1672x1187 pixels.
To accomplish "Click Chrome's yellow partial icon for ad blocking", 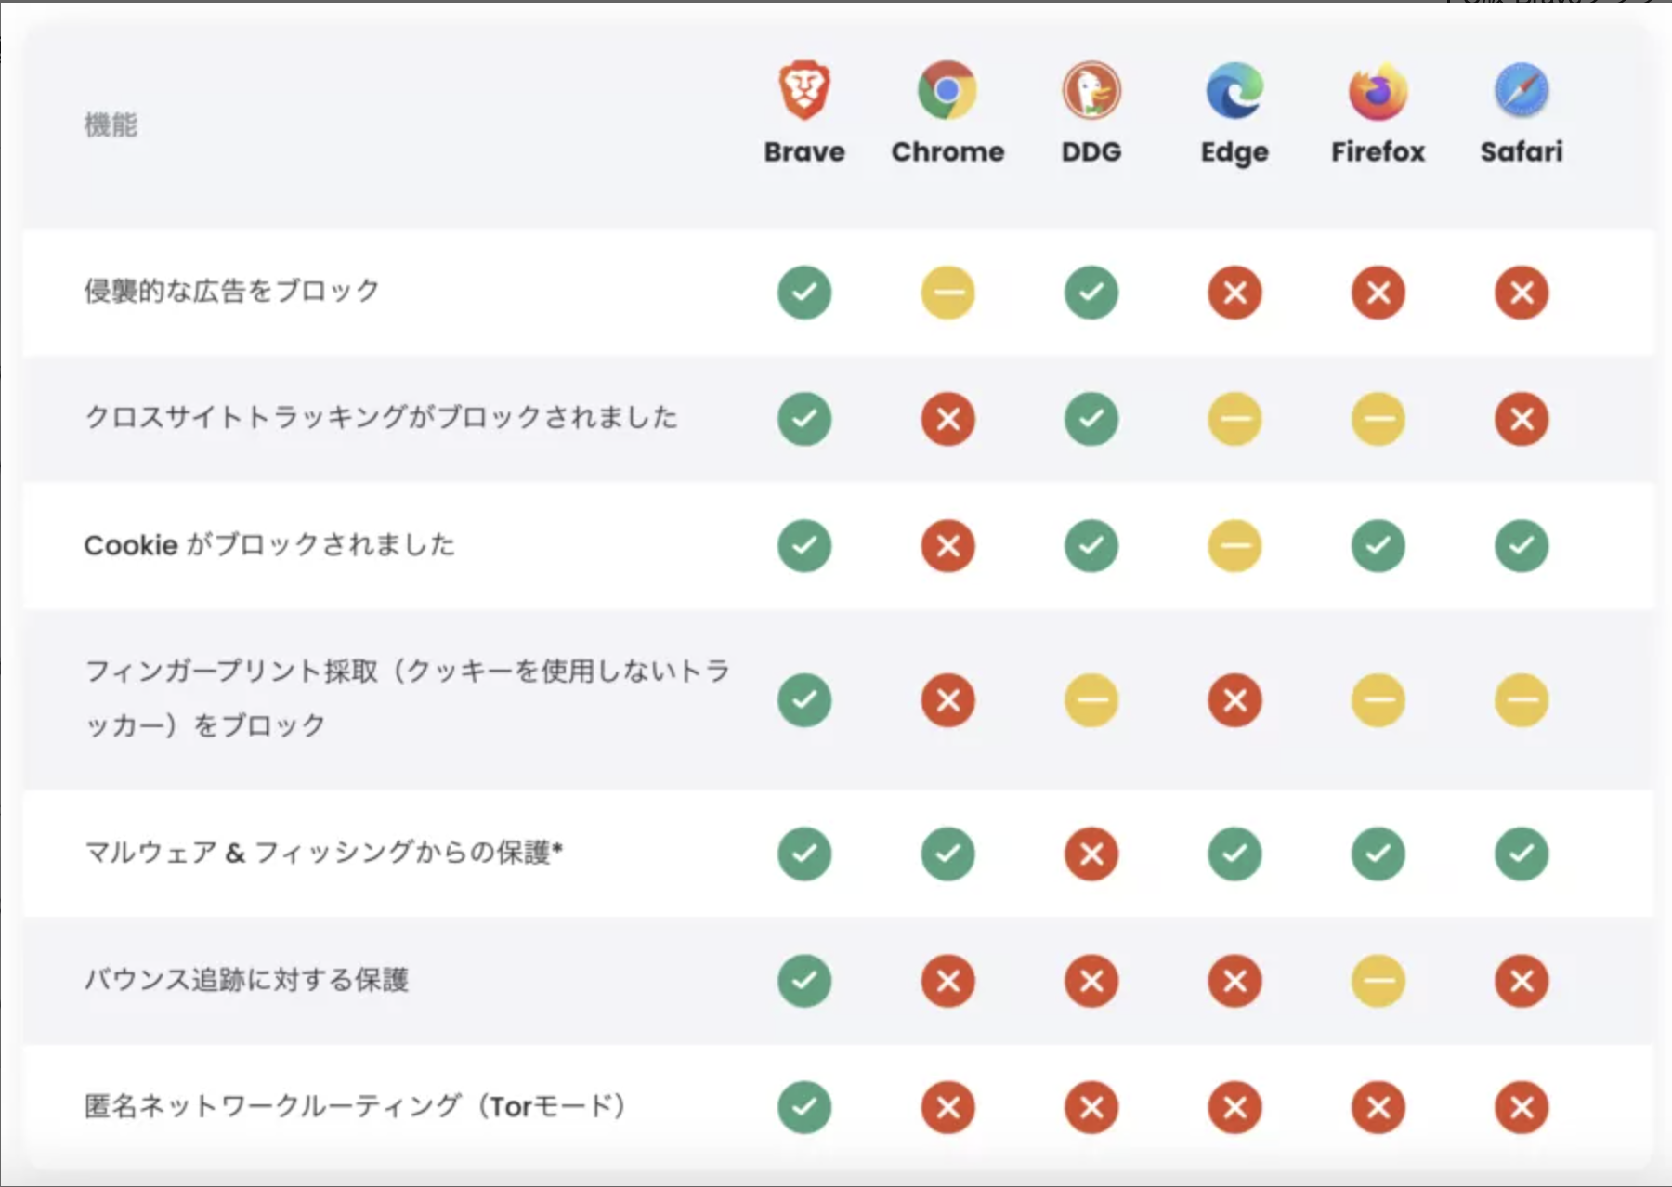I will (x=947, y=293).
